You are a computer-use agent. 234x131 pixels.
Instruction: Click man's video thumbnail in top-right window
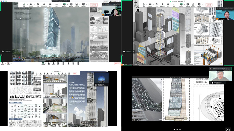pos(225,15)
